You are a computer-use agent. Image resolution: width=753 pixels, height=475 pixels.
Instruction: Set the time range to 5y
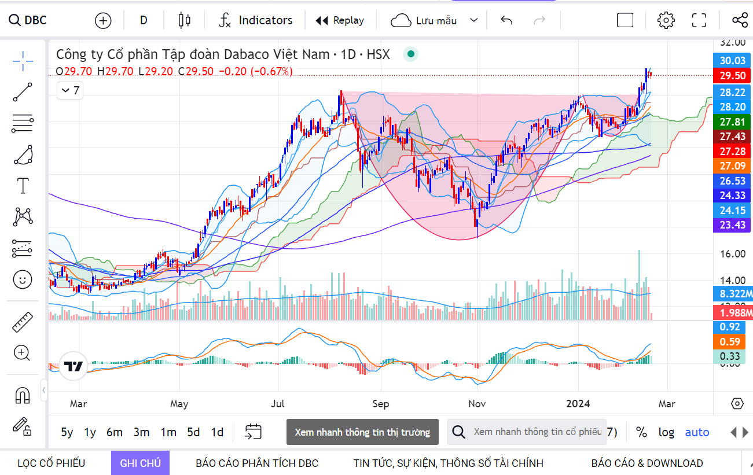click(67, 432)
